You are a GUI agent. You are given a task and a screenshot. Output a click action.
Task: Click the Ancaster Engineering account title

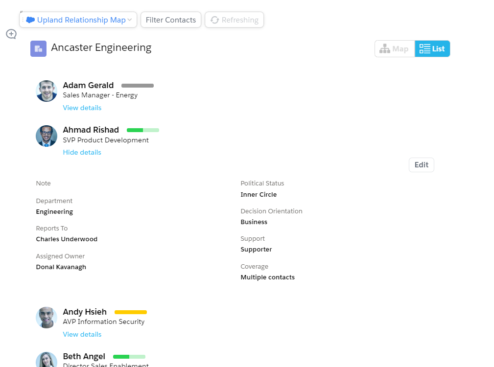pyautogui.click(x=101, y=47)
